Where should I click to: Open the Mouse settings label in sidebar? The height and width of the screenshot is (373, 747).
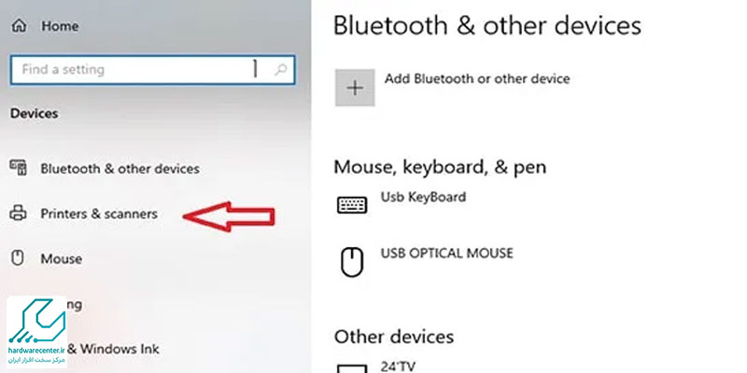coord(61,258)
